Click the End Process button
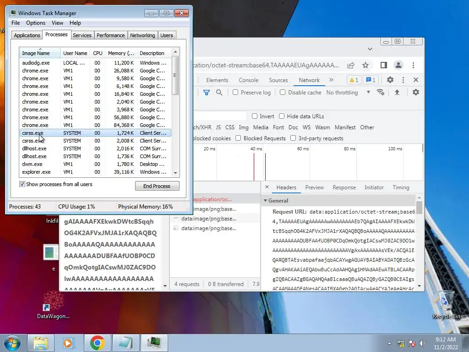469x352 pixels. [157, 186]
